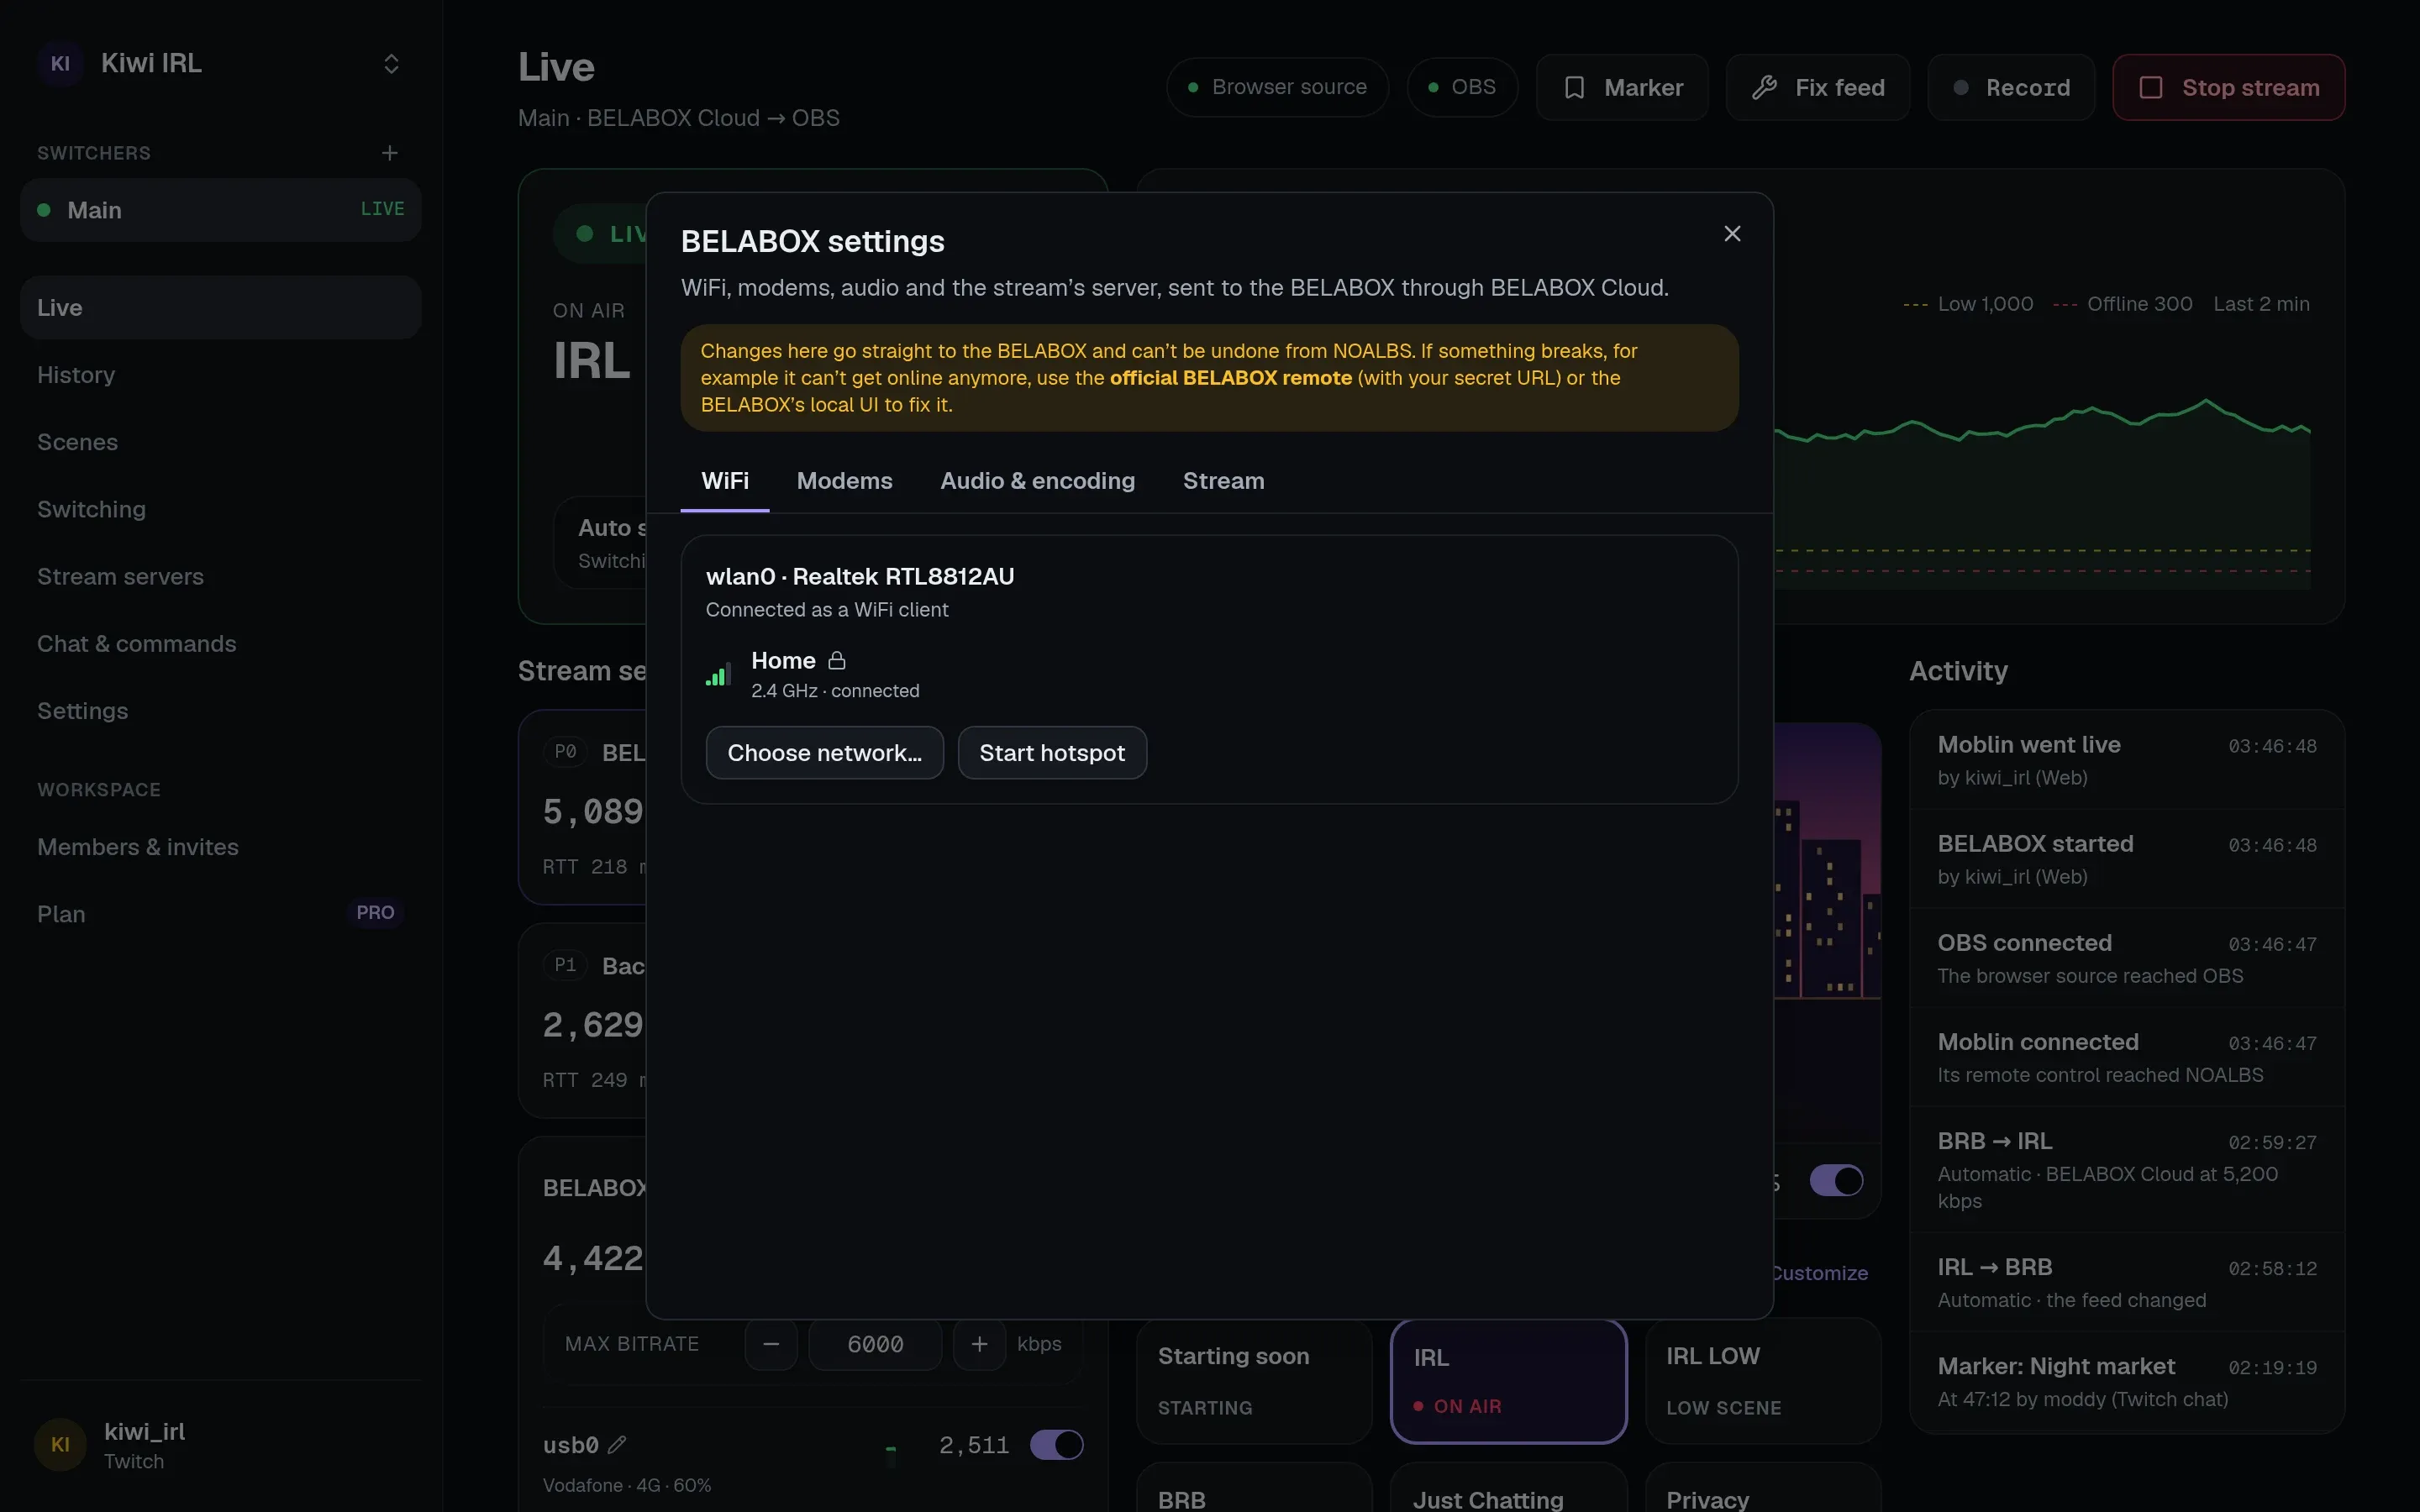Click the max bitrate 6000 field
The width and height of the screenshot is (2420, 1512).
point(875,1344)
